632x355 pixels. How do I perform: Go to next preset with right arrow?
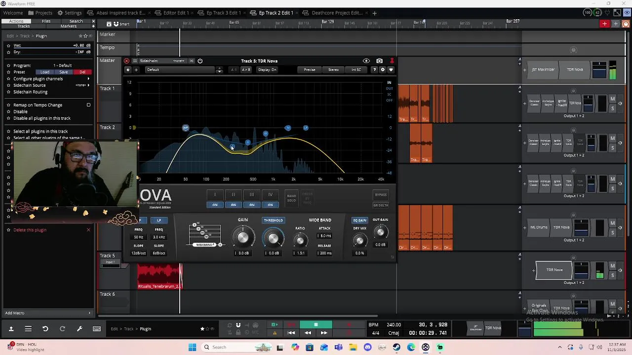tap(136, 70)
